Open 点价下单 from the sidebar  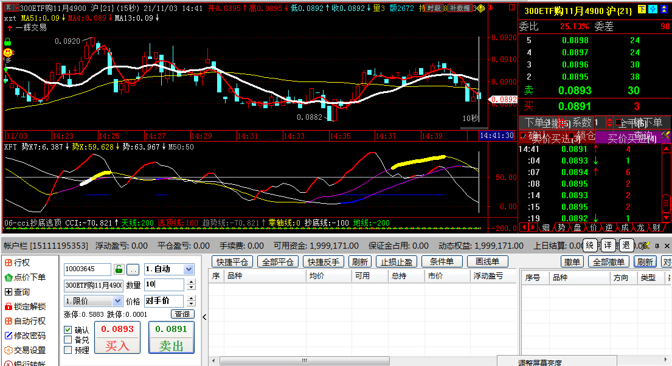[25, 277]
